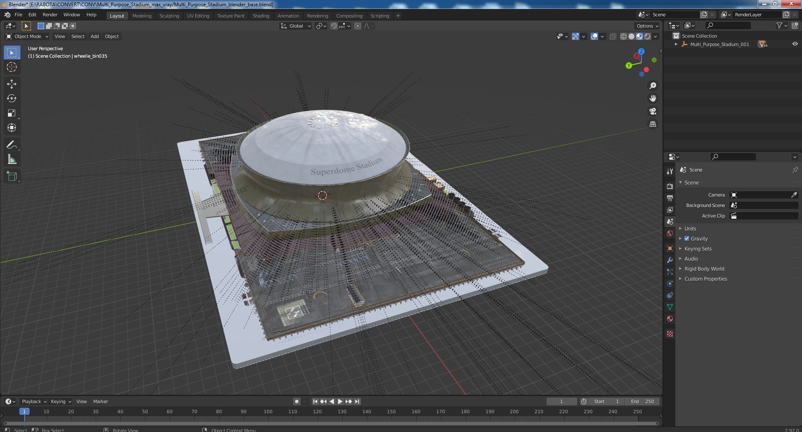This screenshot has width=802, height=432.
Task: Open the Keying dropdown
Action: (x=61, y=401)
